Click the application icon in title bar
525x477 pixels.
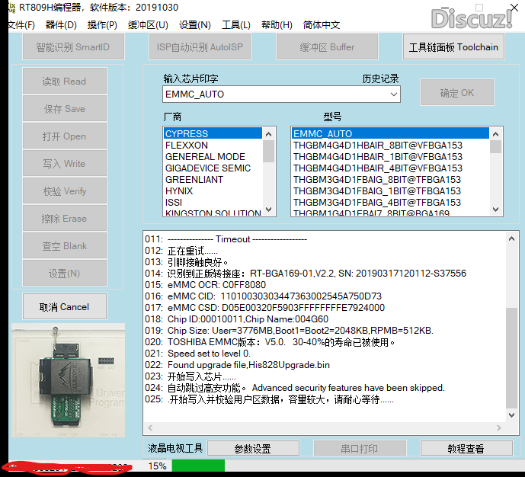tap(11, 8)
